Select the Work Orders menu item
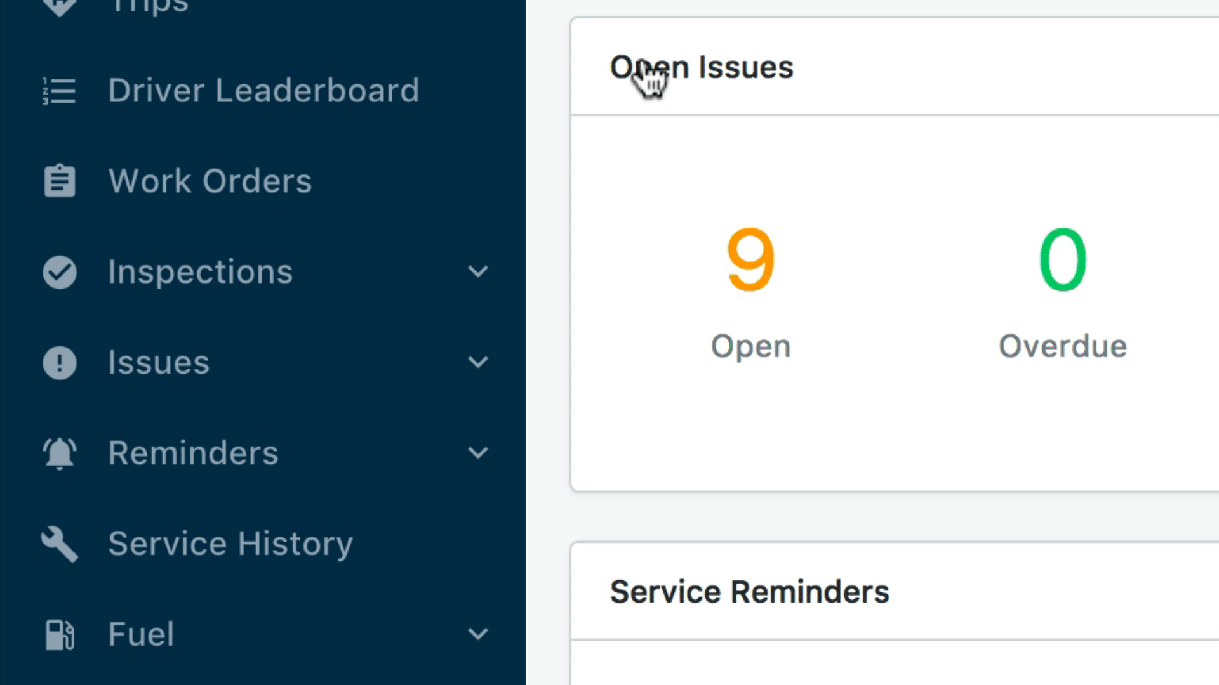Screen dimensions: 1219x685 click(210, 181)
